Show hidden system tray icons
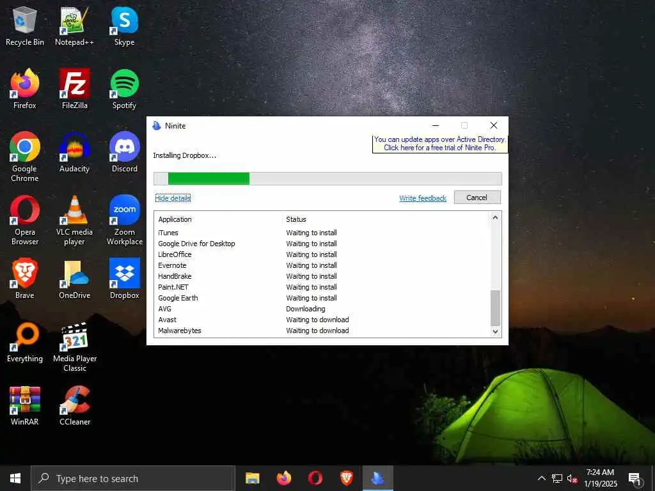The image size is (655, 491). point(541,478)
